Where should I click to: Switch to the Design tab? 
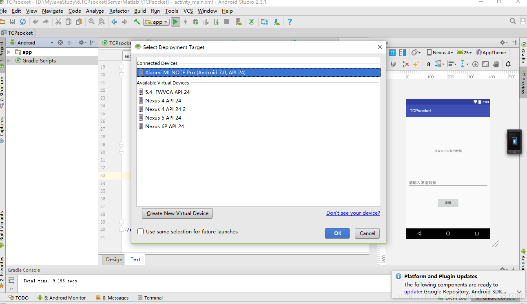pyautogui.click(x=114, y=259)
